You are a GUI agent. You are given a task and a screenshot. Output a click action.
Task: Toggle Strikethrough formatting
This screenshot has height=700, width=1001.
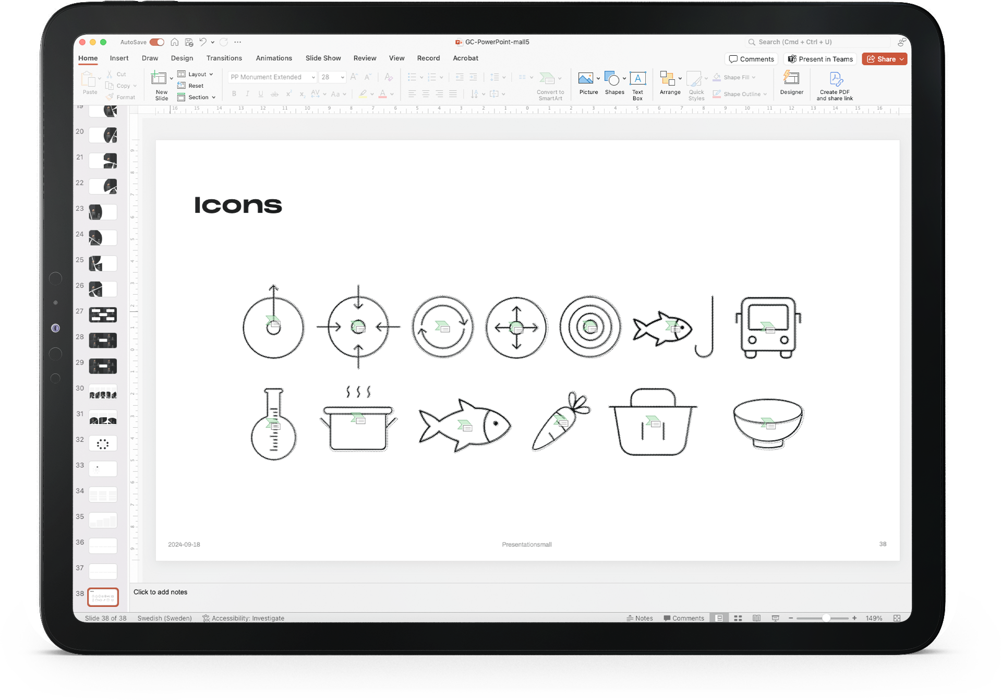[274, 94]
